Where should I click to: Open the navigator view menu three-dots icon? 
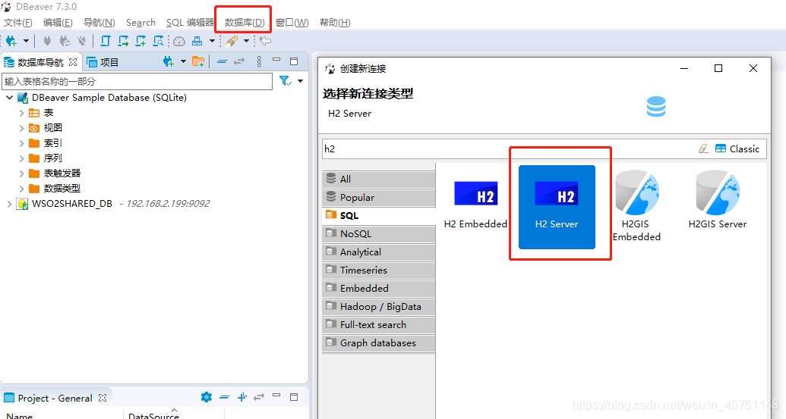tap(259, 61)
